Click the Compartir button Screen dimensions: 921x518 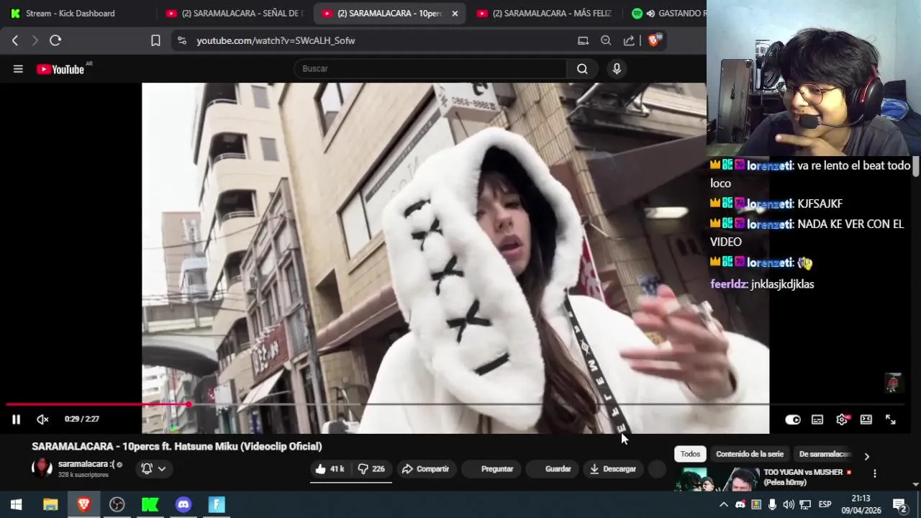click(x=425, y=469)
